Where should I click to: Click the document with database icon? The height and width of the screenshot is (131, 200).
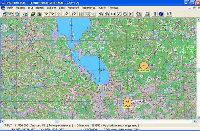tap(39, 14)
